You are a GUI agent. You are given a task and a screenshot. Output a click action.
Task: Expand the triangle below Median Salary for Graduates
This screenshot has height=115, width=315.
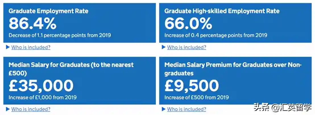(x=8, y=109)
